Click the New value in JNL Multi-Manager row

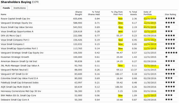pos(121,66)
